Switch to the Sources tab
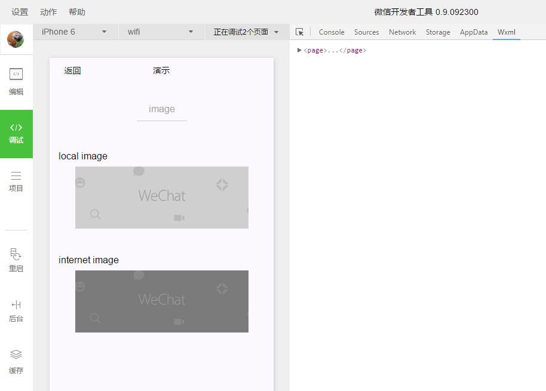The width and height of the screenshot is (546, 391). point(366,32)
